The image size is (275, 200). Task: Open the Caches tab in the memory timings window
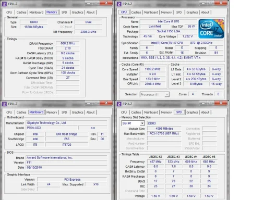click(x=21, y=12)
